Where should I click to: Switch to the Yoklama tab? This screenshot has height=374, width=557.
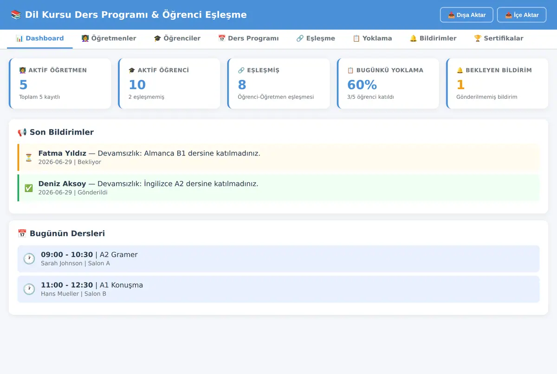tap(372, 39)
